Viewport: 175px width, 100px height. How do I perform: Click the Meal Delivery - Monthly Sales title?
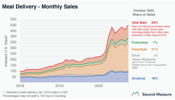(x=40, y=7)
